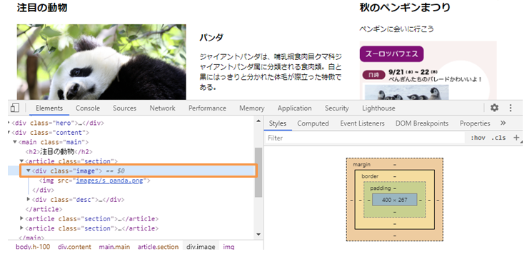Expand the second article class="section" node
527x259 pixels.
(21, 219)
